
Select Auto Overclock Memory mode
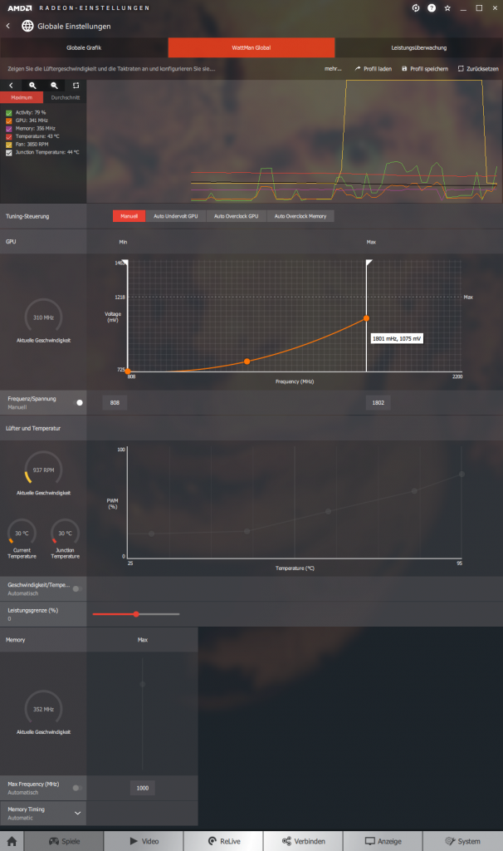coord(300,216)
